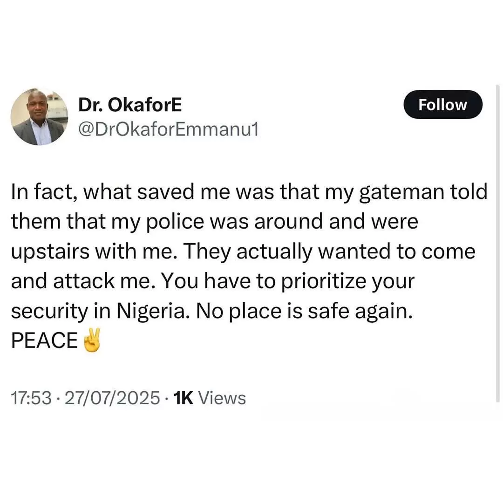Click the victory hand emoji after PEACE
503x503 pixels.
pos(91,341)
